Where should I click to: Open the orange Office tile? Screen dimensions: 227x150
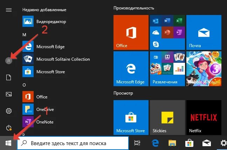pos(131,32)
